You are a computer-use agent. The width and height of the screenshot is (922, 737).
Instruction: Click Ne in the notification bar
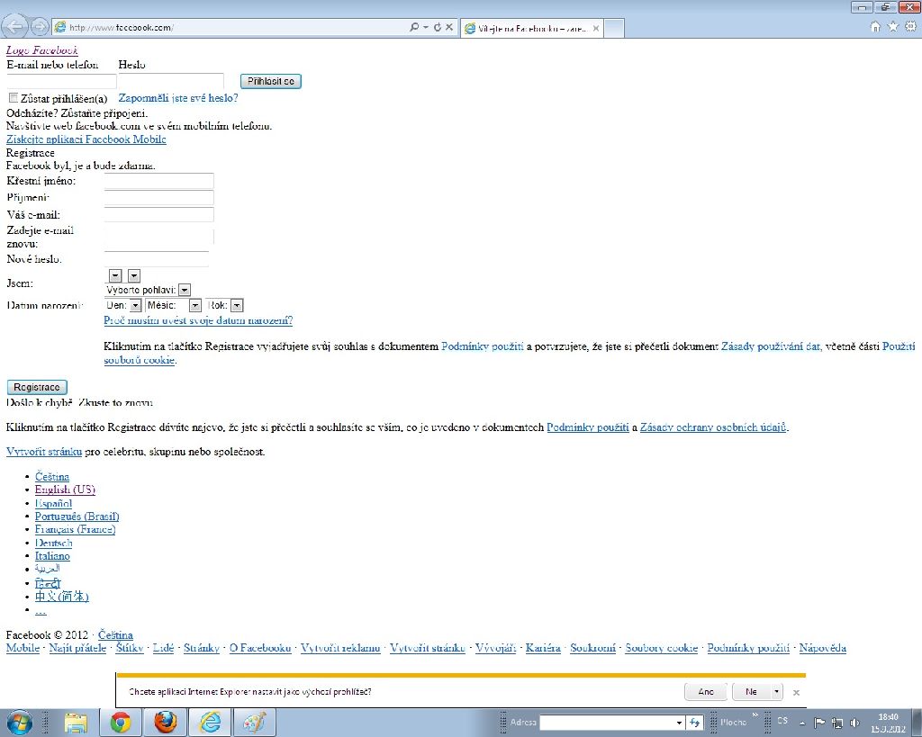[752, 692]
